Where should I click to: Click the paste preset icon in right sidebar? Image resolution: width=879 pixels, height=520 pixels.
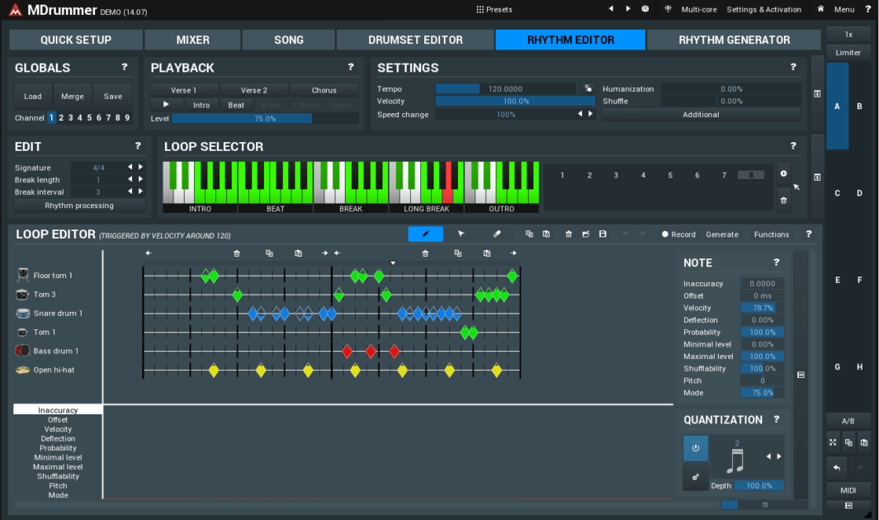(x=864, y=442)
